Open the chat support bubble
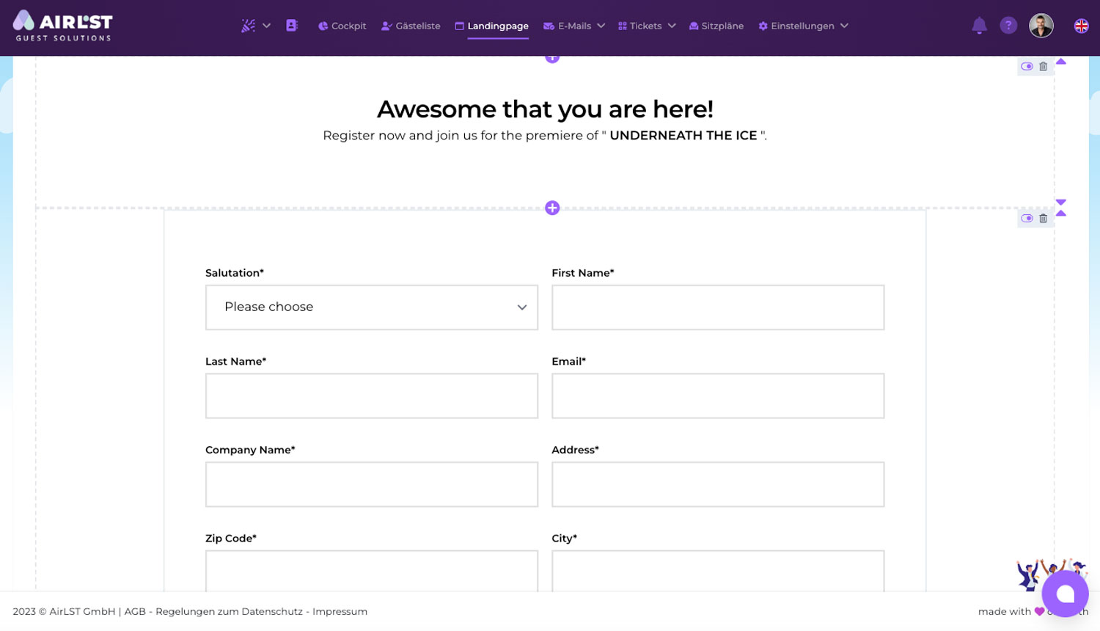 (1065, 594)
